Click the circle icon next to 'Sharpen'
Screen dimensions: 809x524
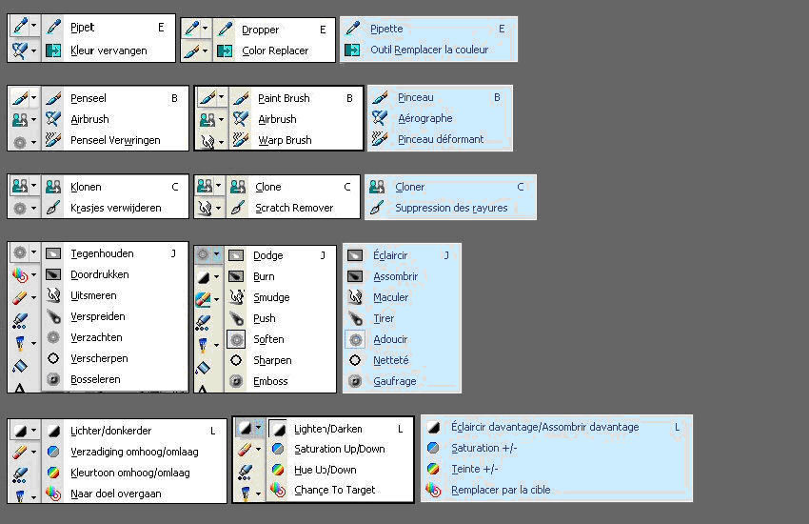[x=236, y=360]
